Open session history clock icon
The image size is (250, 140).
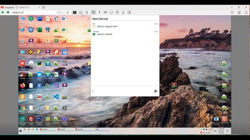(232, 12)
